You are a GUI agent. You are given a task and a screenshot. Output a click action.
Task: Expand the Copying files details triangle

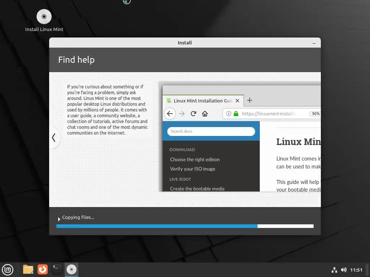59,219
